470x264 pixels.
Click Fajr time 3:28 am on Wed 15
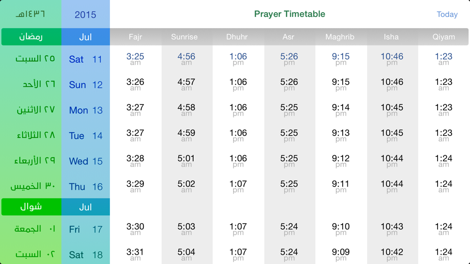135,160
